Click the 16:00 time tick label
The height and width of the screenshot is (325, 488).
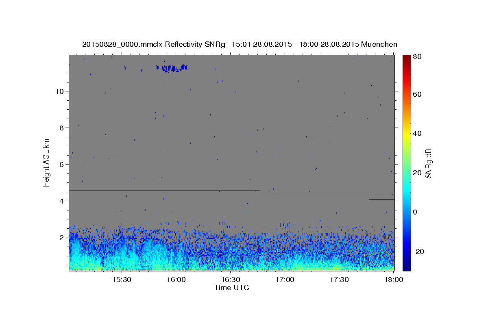pos(176,280)
